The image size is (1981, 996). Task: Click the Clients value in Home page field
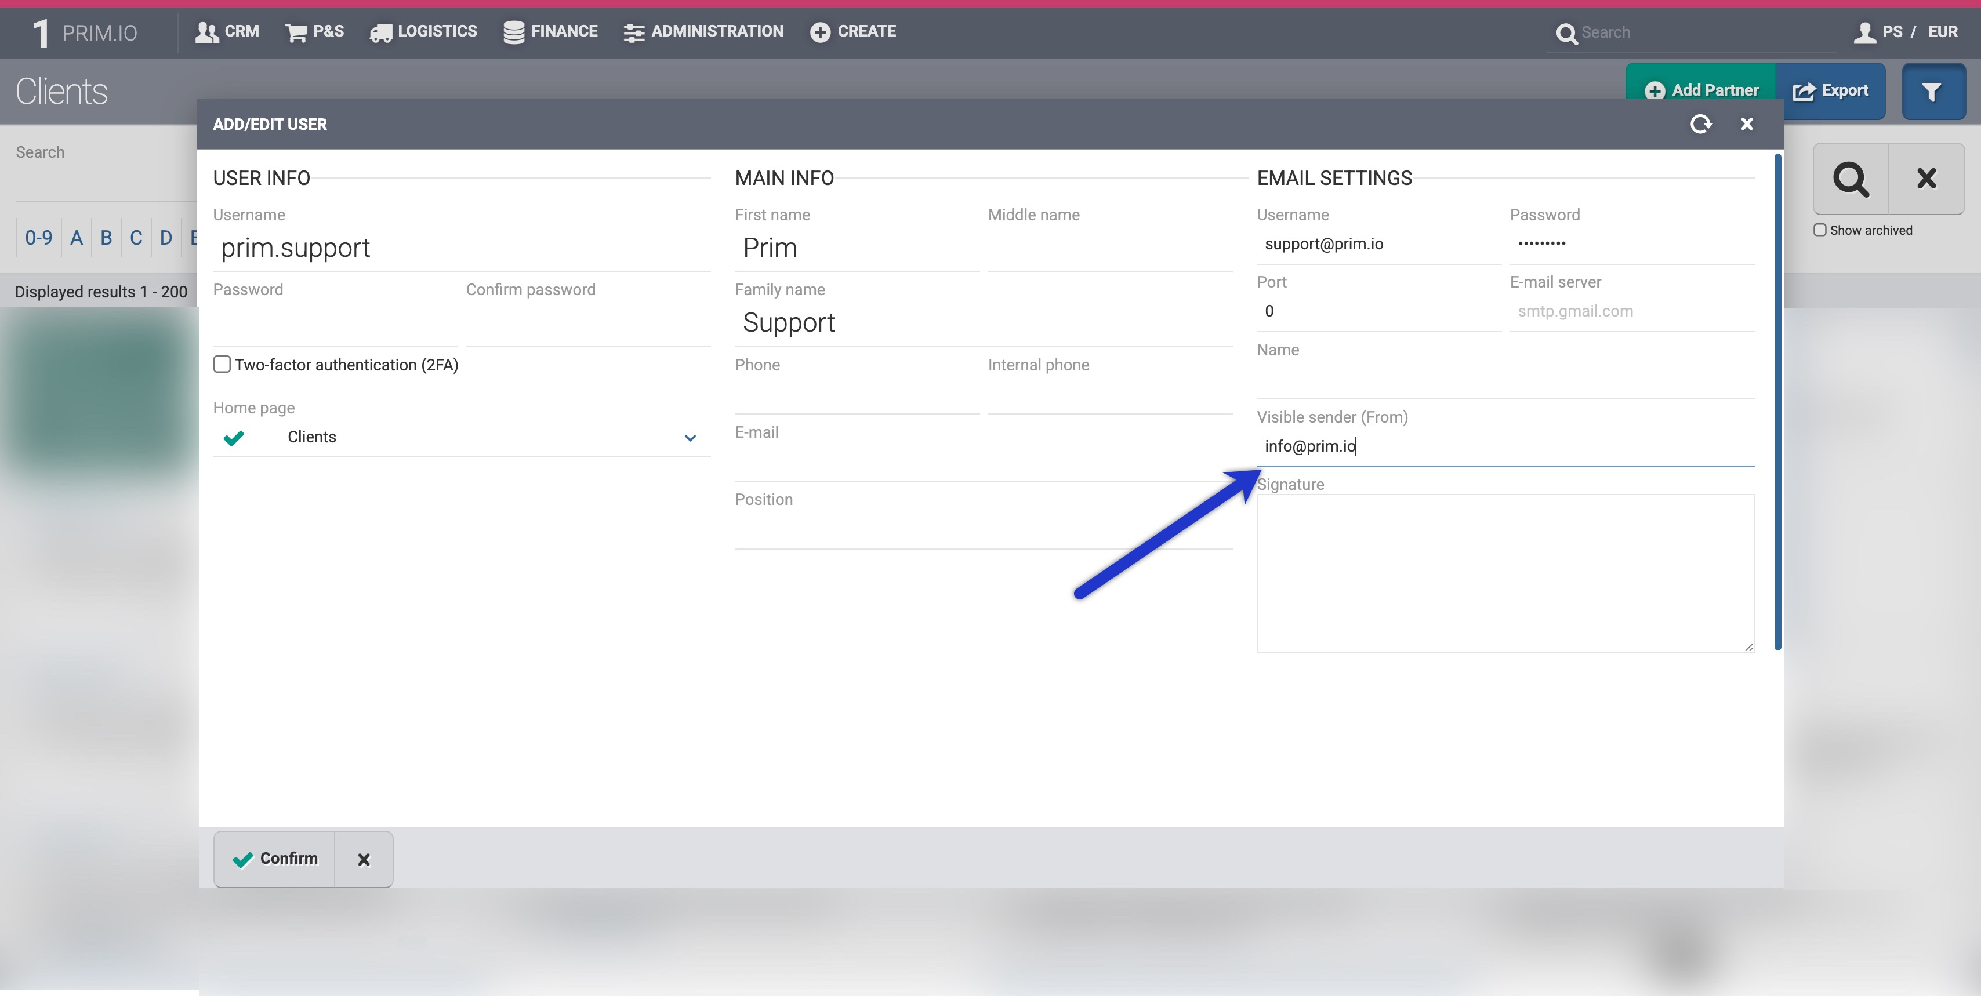click(x=311, y=437)
